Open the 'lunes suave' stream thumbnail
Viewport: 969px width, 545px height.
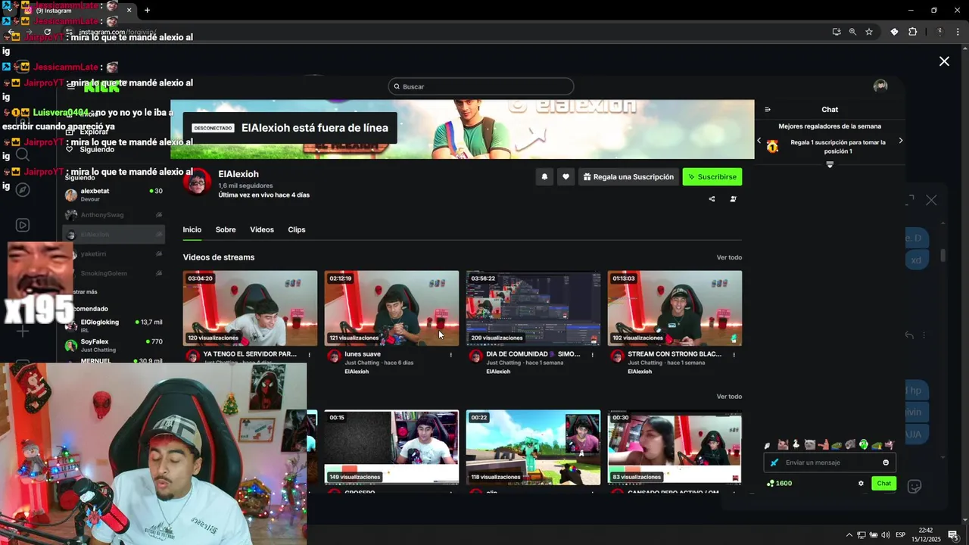(x=391, y=308)
